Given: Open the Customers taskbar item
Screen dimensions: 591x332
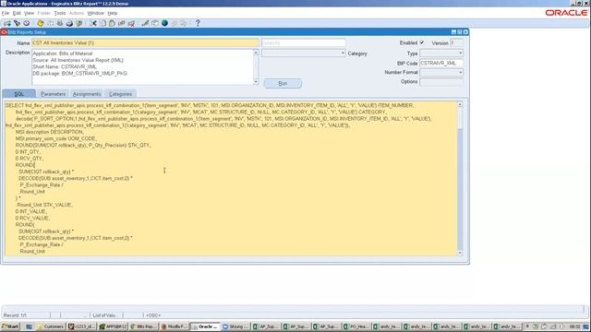Looking at the screenshot, I should [51, 326].
